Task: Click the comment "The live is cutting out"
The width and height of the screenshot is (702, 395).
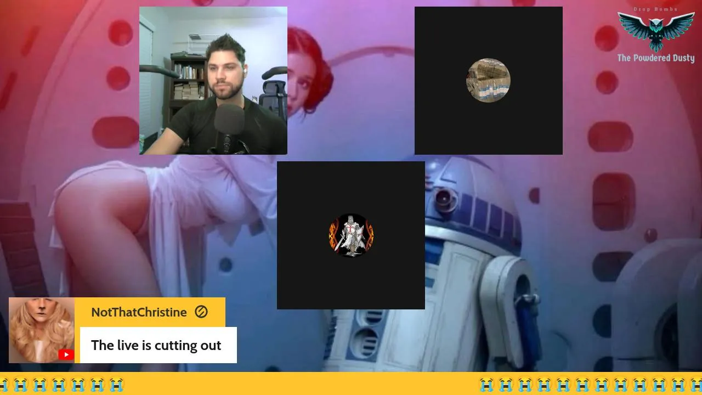Action: click(x=156, y=345)
